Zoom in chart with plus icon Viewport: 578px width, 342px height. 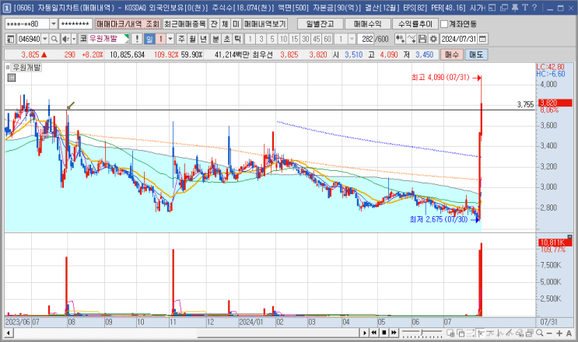click(x=559, y=333)
